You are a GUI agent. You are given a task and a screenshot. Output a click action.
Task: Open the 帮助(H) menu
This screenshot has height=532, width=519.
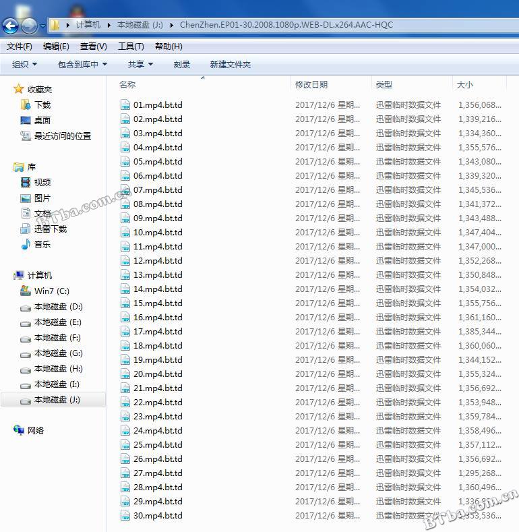click(169, 47)
